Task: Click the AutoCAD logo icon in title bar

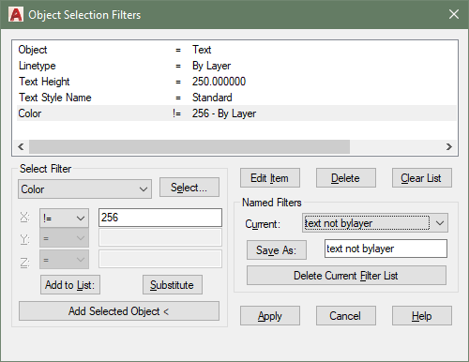Action: tap(16, 15)
